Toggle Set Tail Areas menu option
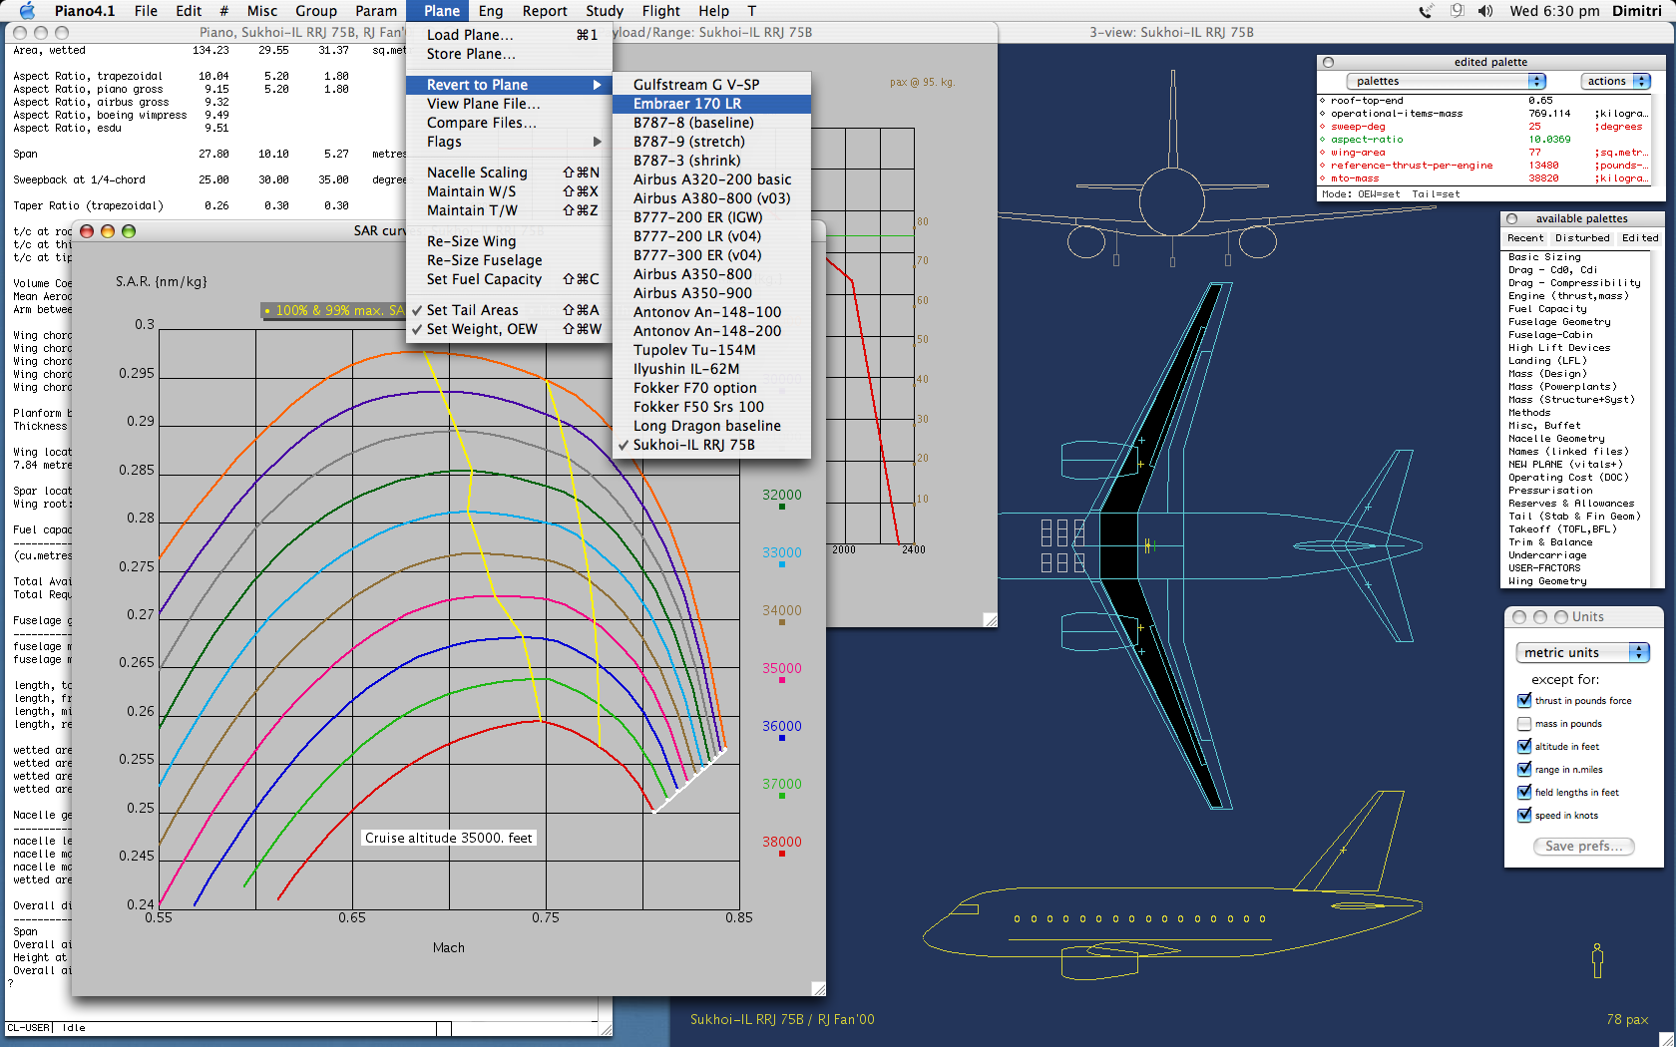 (509, 310)
